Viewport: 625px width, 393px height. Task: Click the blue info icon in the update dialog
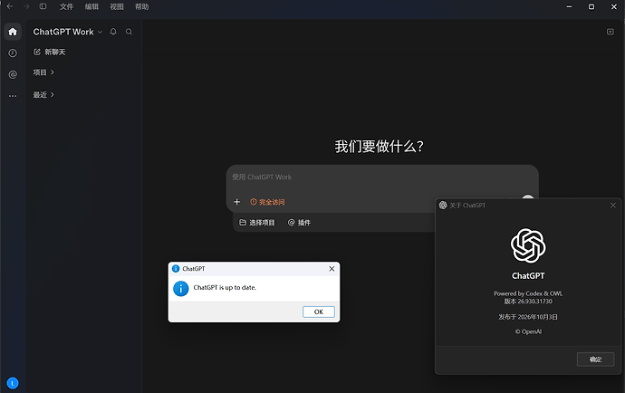point(180,289)
